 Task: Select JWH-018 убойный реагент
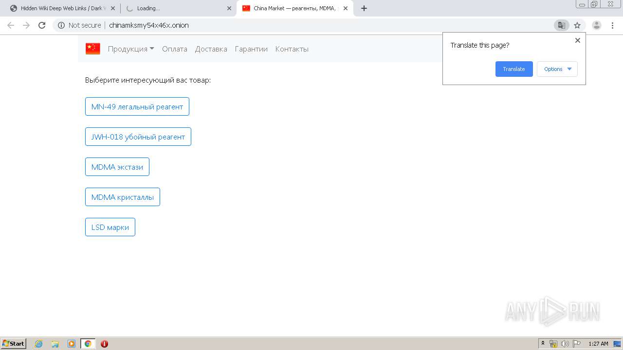(x=138, y=137)
